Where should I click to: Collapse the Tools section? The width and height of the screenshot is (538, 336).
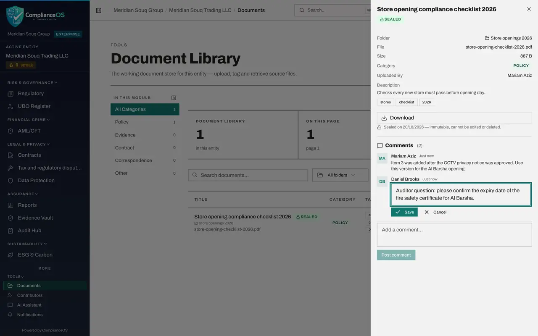pyautogui.click(x=16, y=277)
